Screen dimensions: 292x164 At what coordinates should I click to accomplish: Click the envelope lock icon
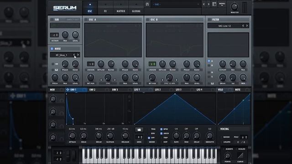[130, 96]
